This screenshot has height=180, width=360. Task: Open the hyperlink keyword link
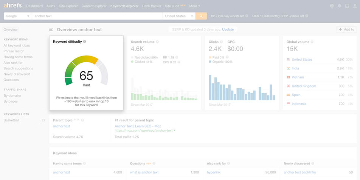pyautogui.click(x=214, y=172)
